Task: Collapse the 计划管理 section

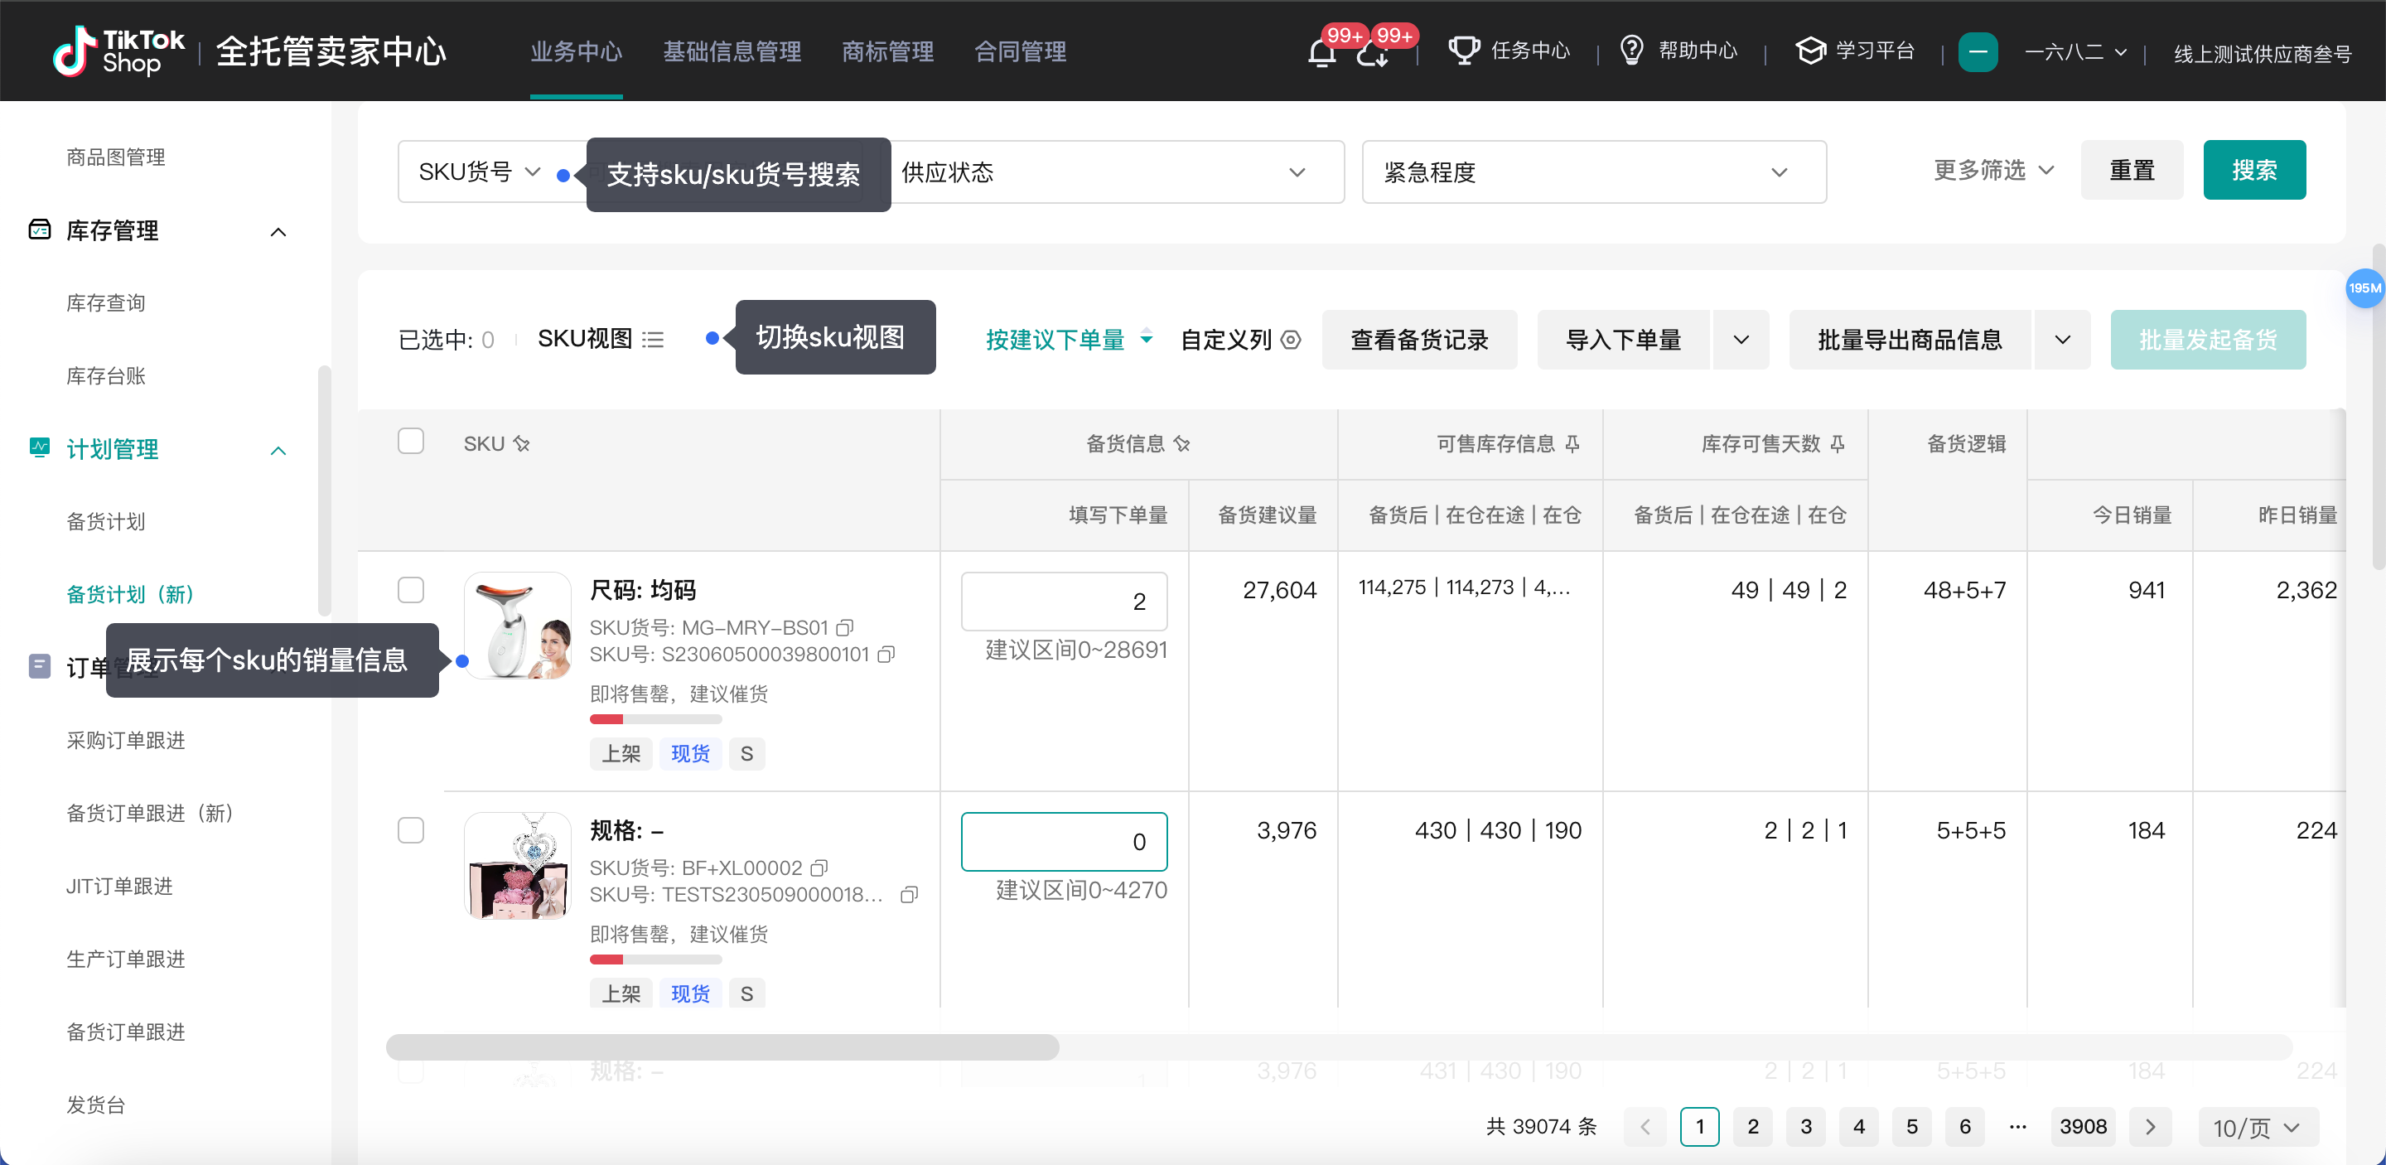Action: tap(278, 450)
